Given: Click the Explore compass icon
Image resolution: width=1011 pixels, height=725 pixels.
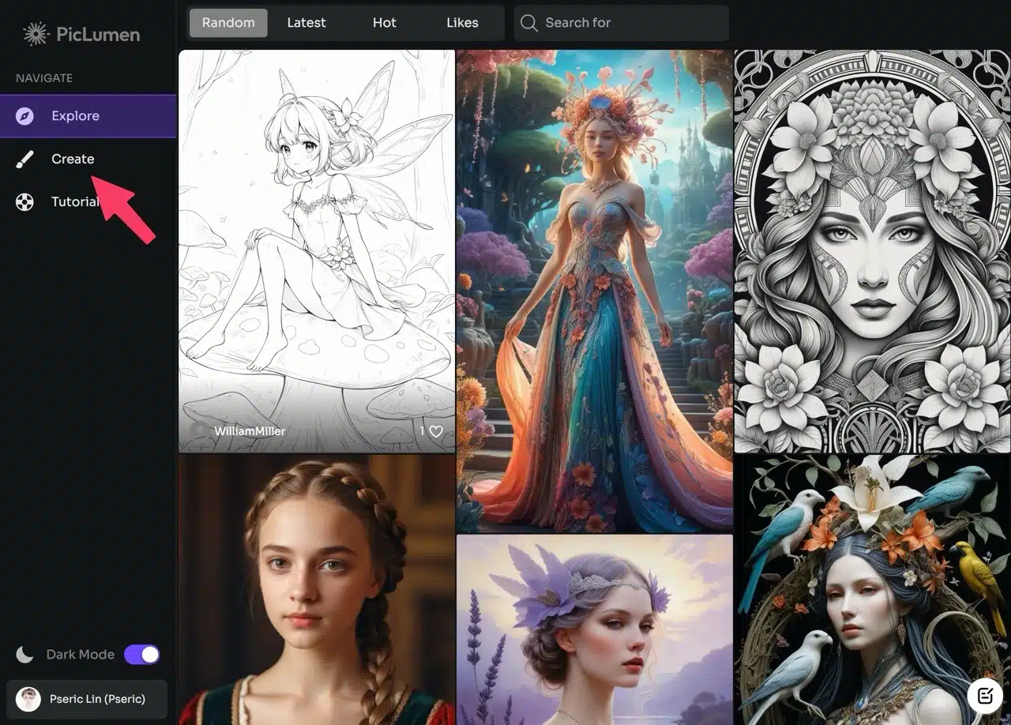Looking at the screenshot, I should [x=25, y=116].
